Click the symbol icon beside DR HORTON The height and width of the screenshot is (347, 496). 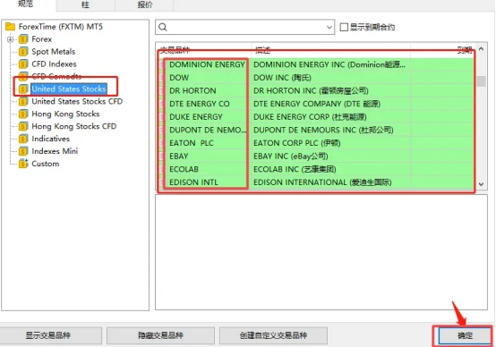coord(162,90)
